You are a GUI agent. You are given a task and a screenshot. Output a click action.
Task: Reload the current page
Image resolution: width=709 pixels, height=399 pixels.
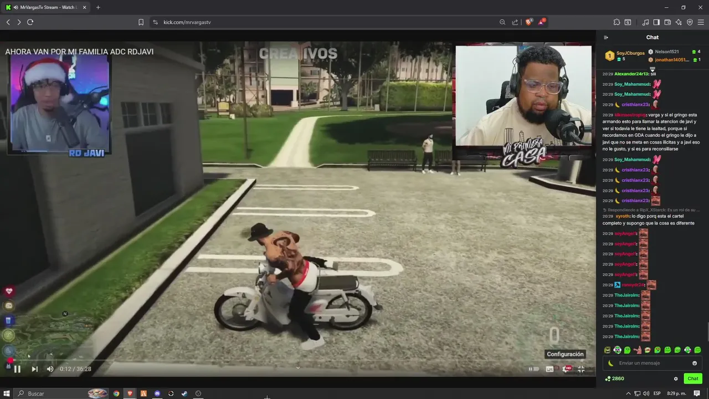point(30,22)
